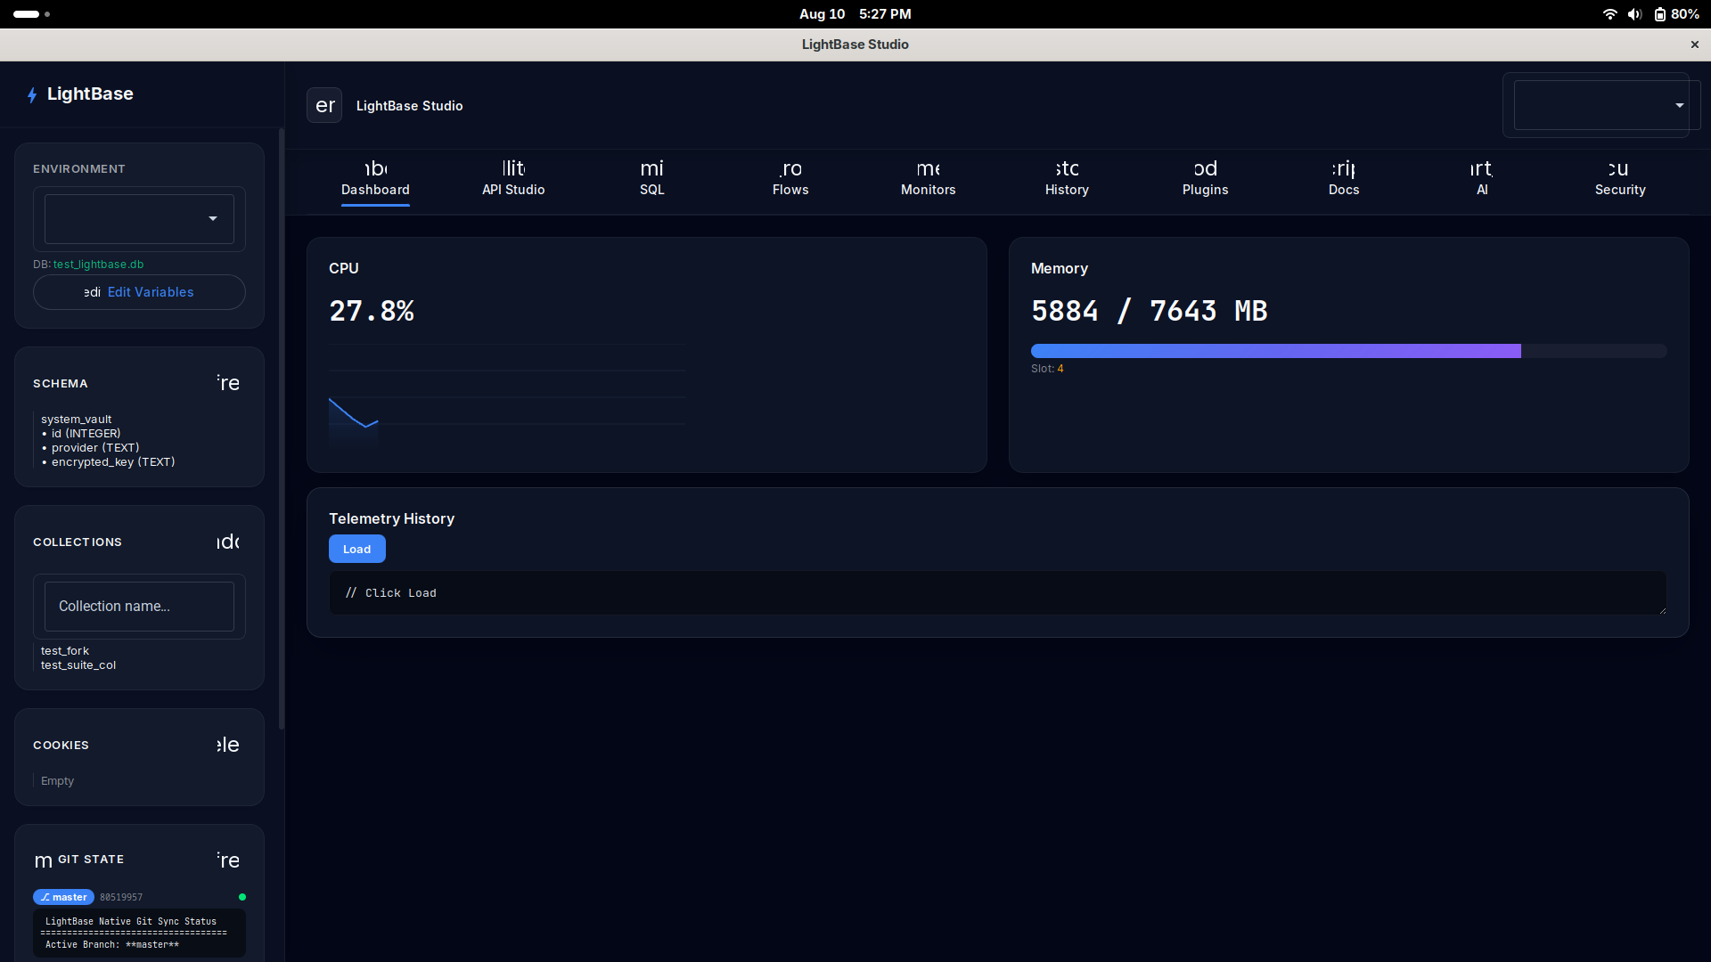Open the test_fork collection
The height and width of the screenshot is (962, 1711).
[x=65, y=650]
